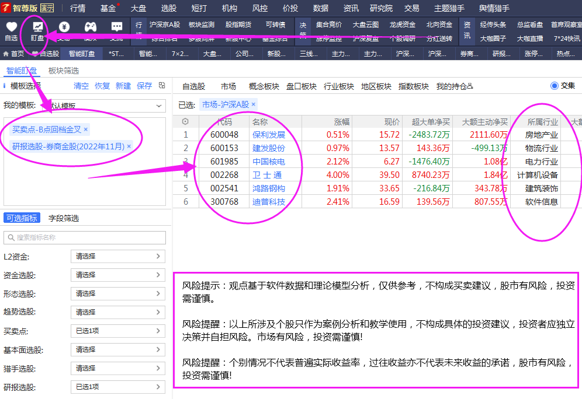Viewport: 582px width, 399px height.
Task: Remove the 买卖点-B点回档金叉 tag
Action: 86,129
